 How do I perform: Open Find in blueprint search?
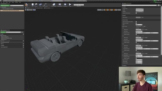[x=40, y=5]
